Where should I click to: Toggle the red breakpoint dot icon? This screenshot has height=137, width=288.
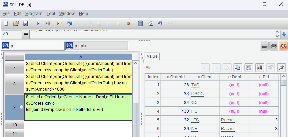point(128,24)
